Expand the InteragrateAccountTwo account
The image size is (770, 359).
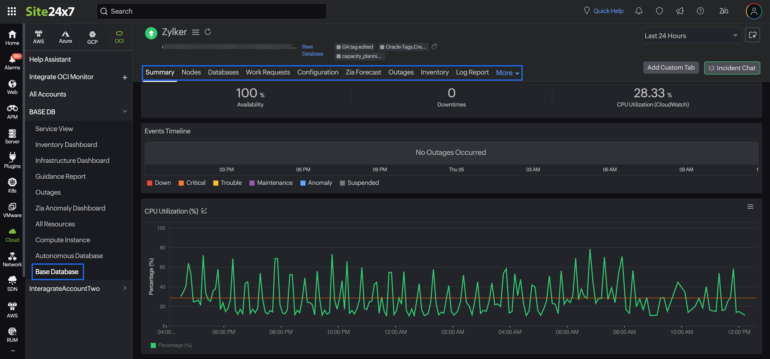coord(125,288)
